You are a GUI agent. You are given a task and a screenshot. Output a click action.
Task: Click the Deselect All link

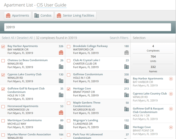pos(25,38)
